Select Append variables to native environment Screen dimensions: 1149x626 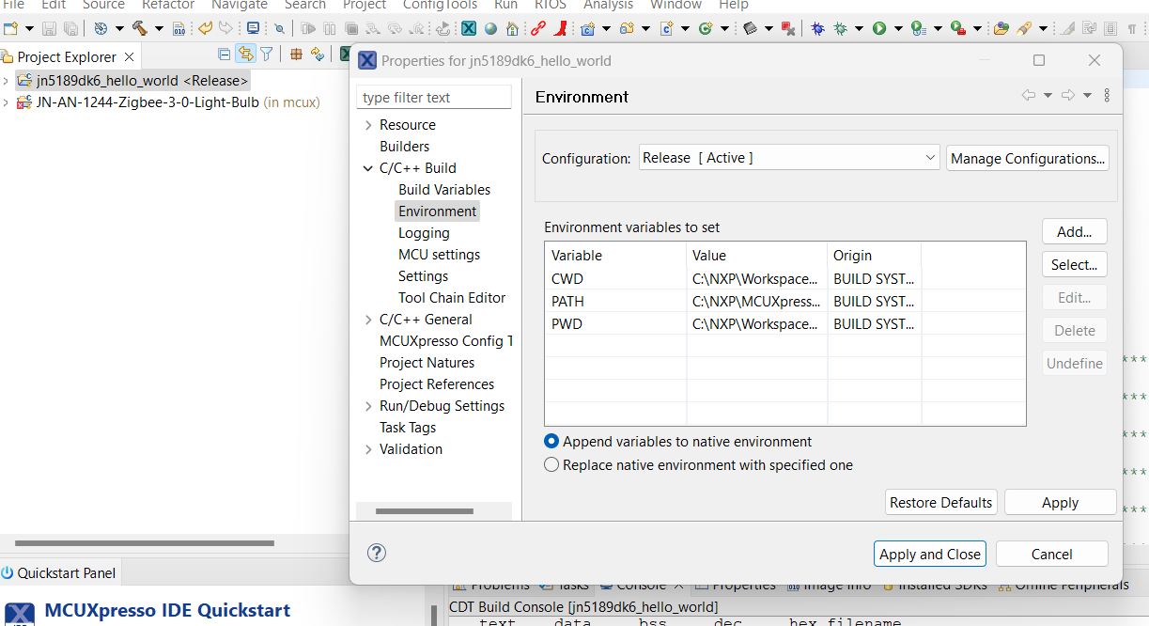[x=551, y=442]
